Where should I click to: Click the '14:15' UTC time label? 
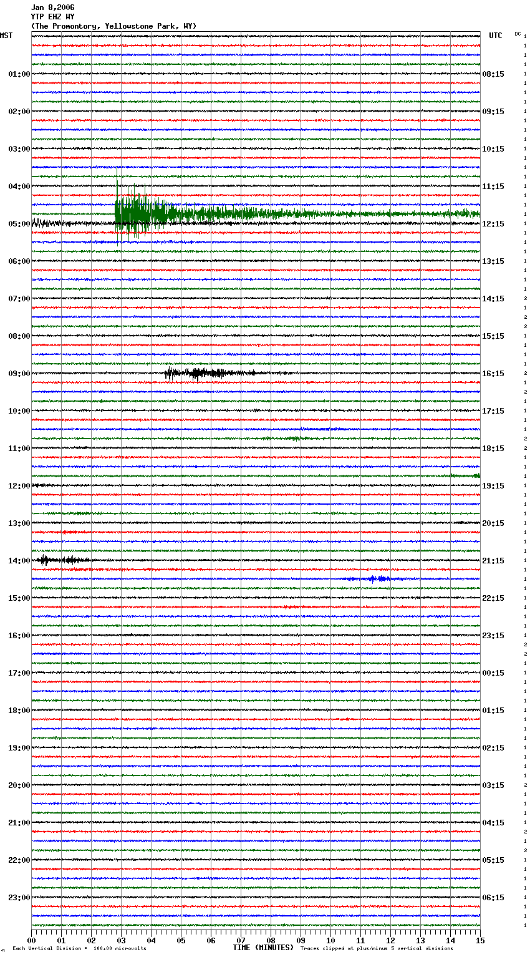[x=493, y=299]
